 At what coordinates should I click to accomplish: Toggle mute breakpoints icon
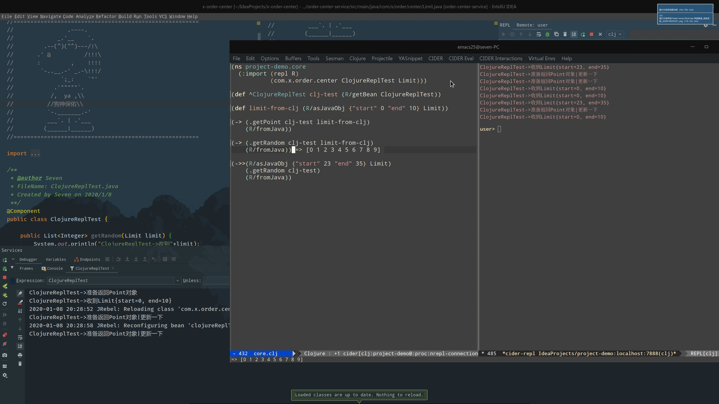[4, 344]
